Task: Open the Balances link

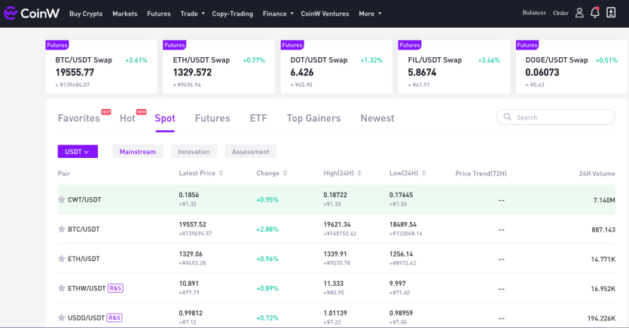Action: (534, 13)
